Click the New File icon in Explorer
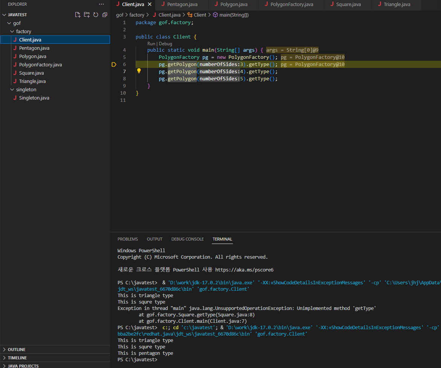 (78, 15)
